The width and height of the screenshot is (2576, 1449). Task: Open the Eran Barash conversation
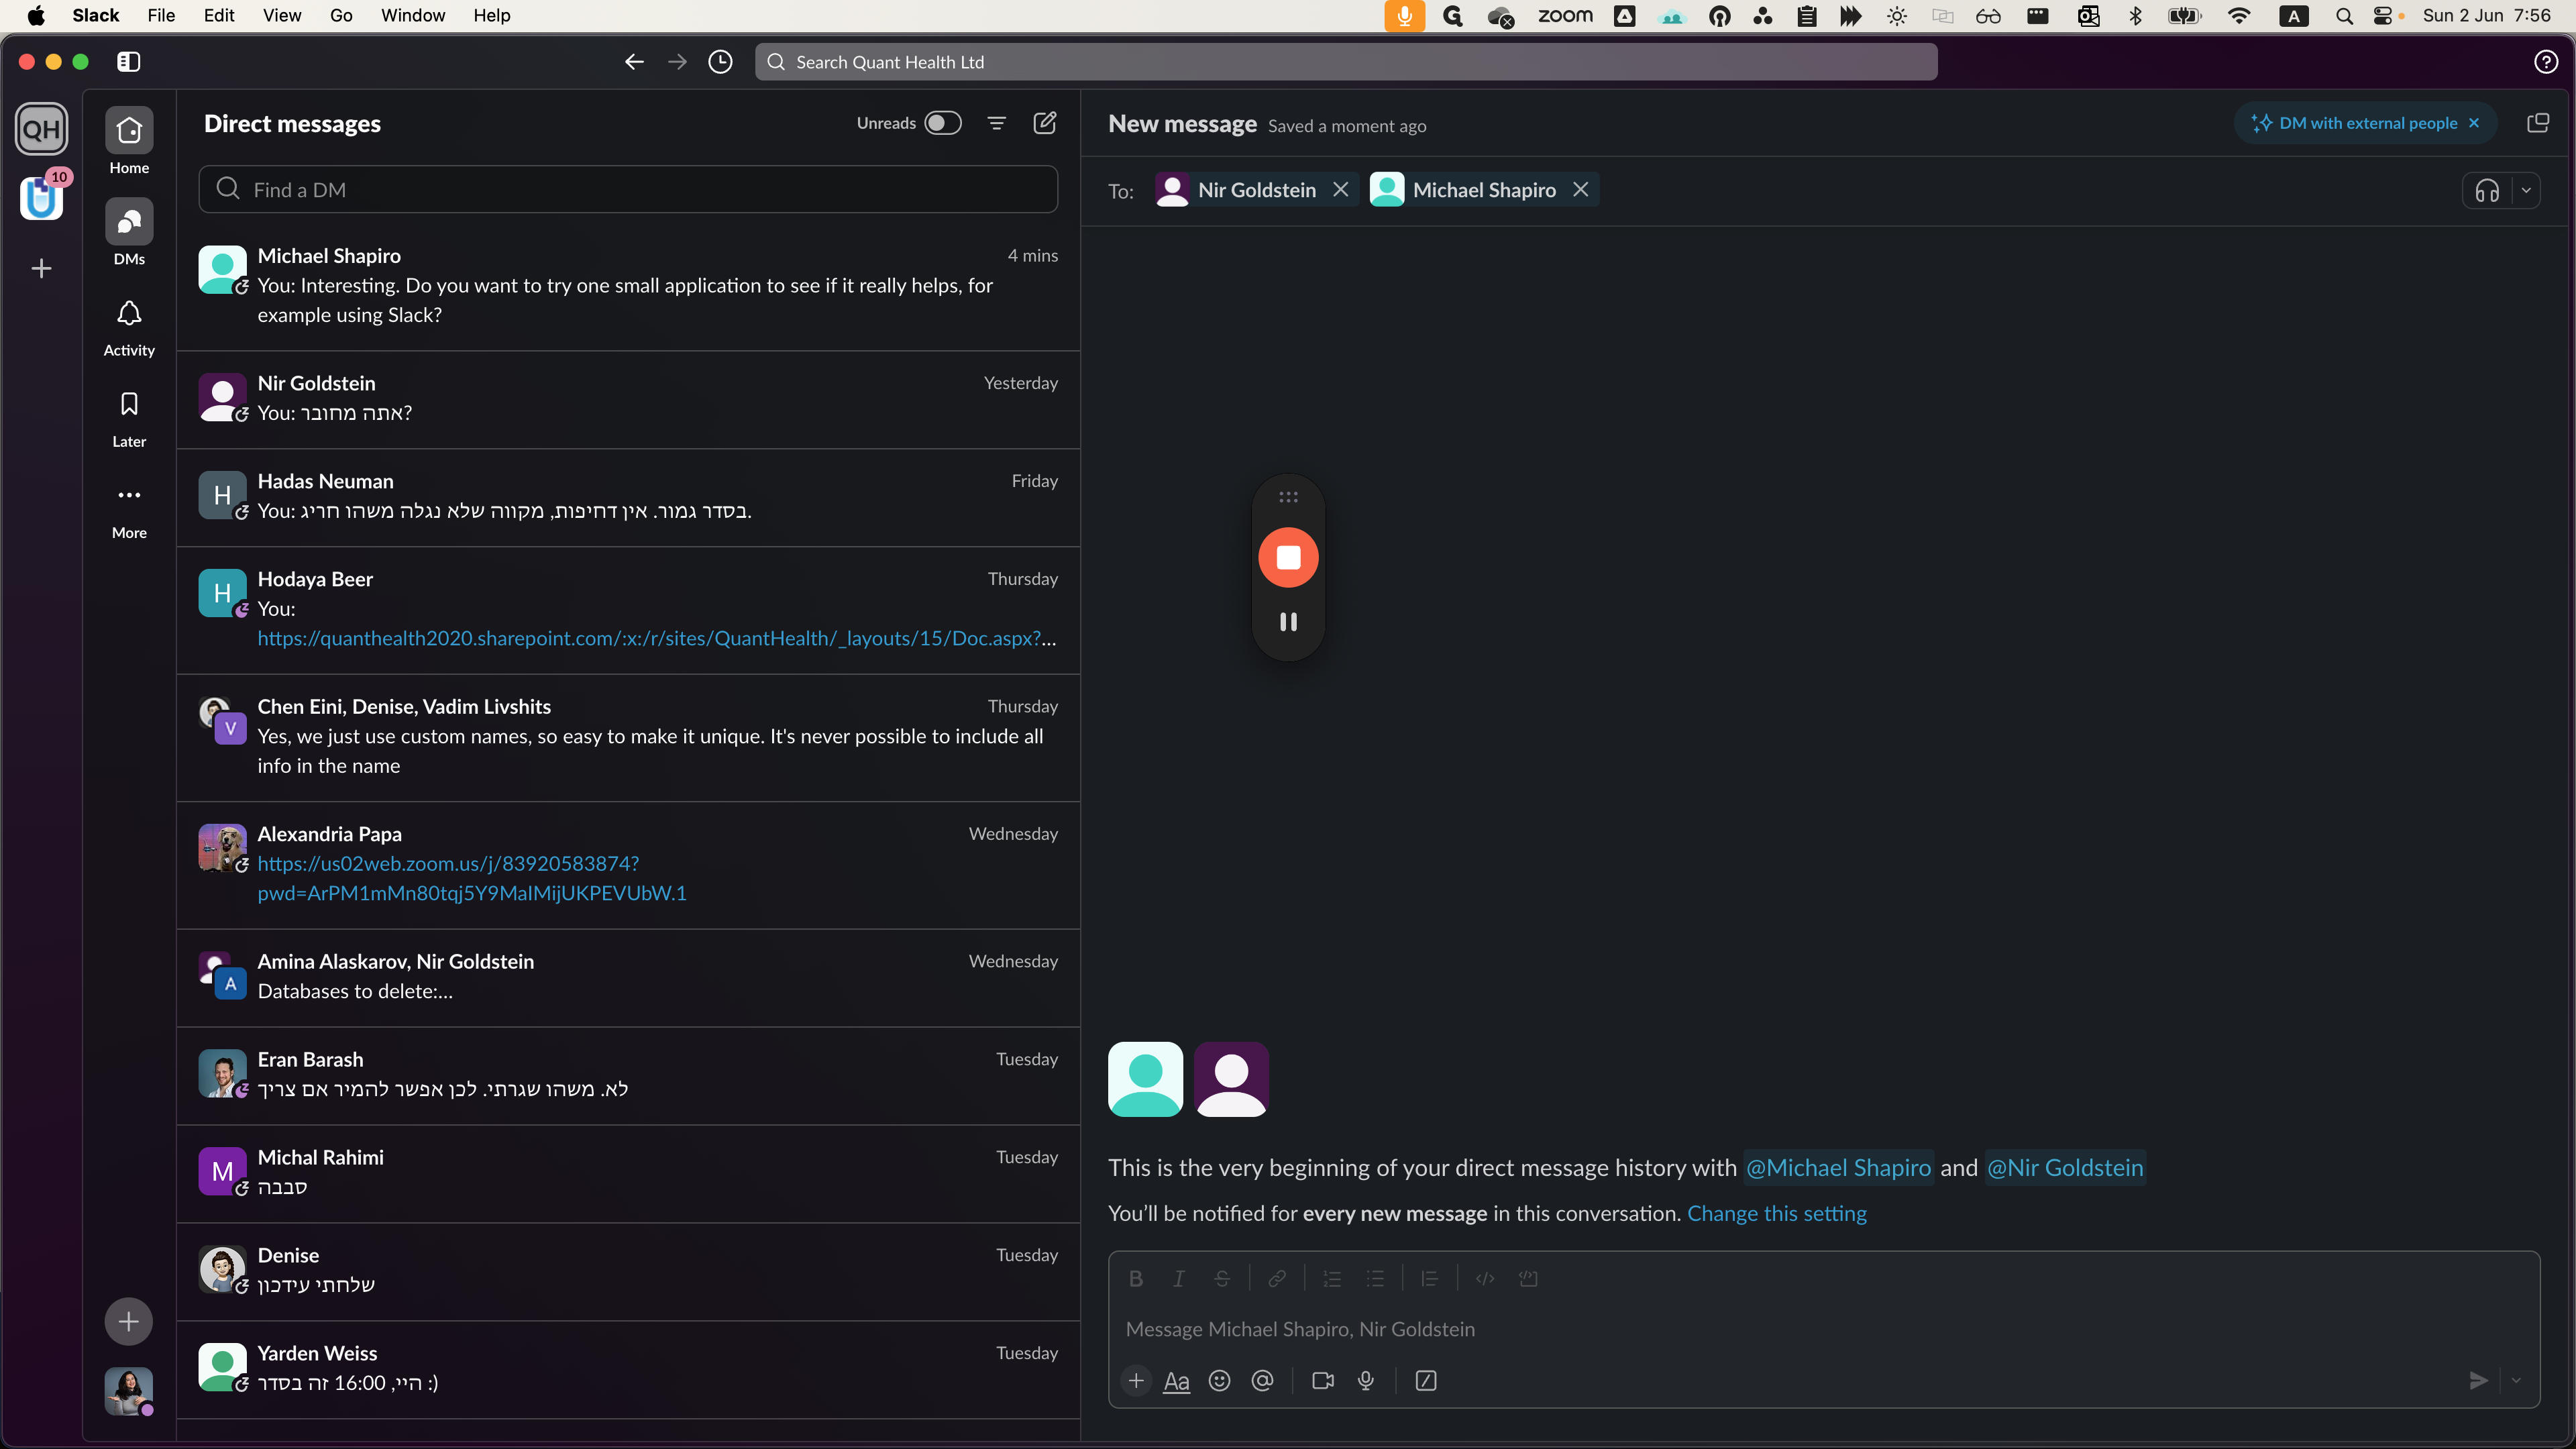628,1075
